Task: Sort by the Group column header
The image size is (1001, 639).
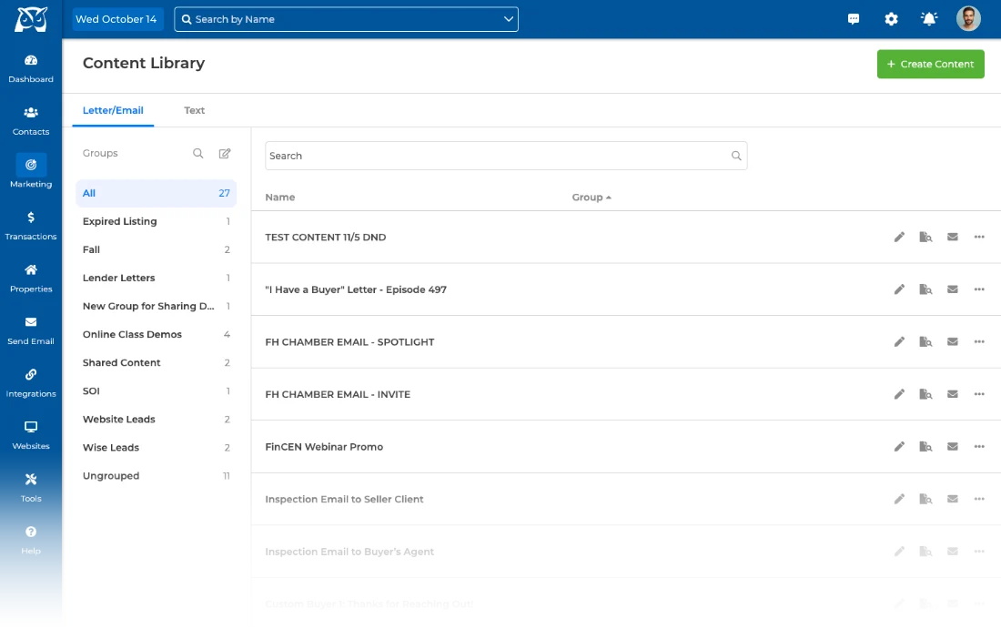Action: 591,198
